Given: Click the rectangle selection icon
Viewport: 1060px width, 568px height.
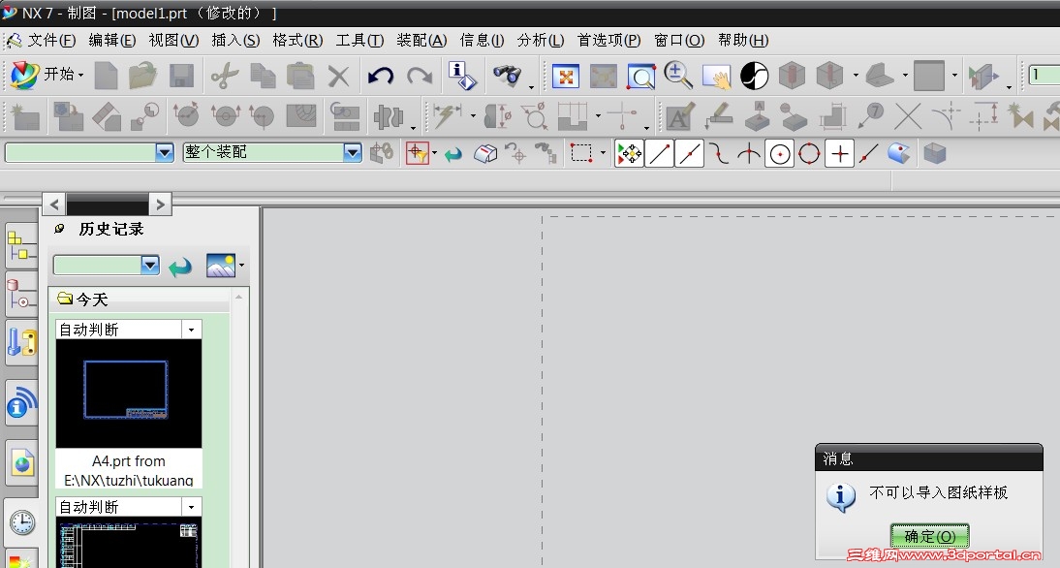Looking at the screenshot, I should pyautogui.click(x=580, y=153).
